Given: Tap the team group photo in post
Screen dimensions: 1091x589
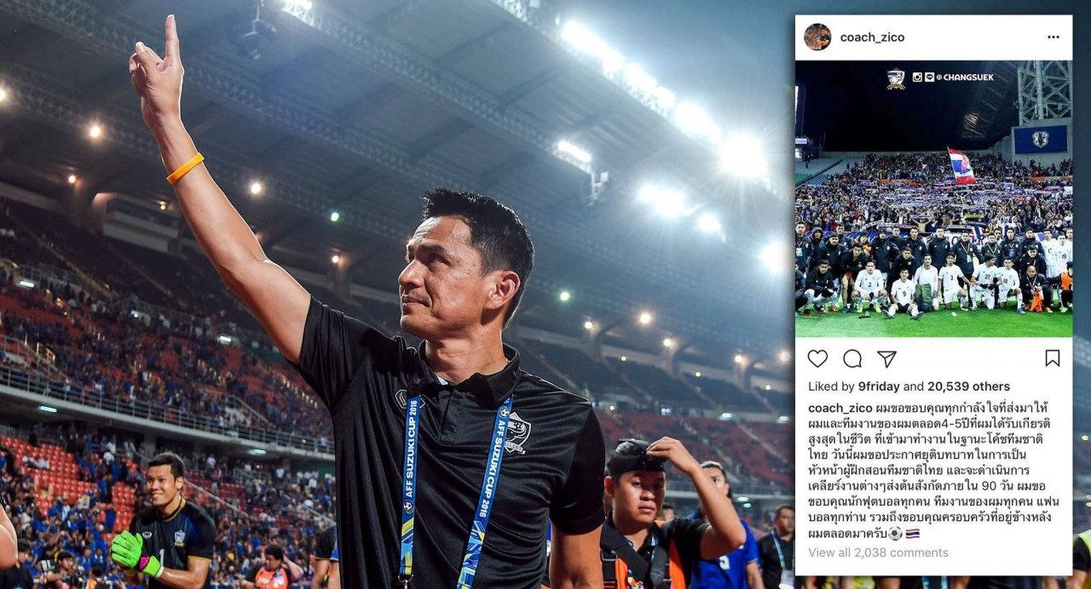Looking at the screenshot, I should pyautogui.click(x=933, y=199).
